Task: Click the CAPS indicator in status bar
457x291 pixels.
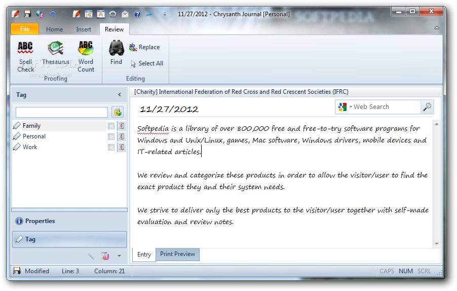Action: tap(387, 271)
